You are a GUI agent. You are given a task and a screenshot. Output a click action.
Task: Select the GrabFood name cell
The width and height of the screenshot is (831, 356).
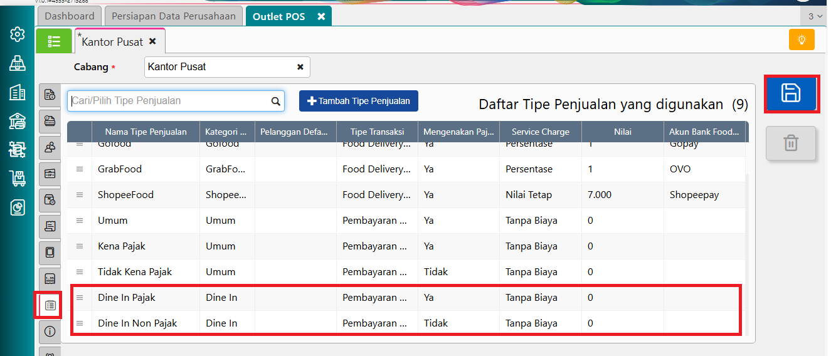[146, 169]
